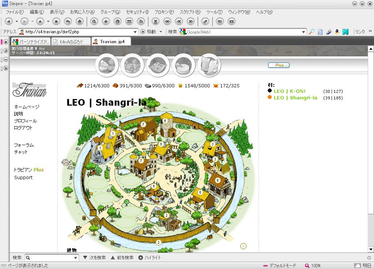Click the highlighter pen icon in search bar
The width and height of the screenshot is (374, 269).
[x=329, y=32]
